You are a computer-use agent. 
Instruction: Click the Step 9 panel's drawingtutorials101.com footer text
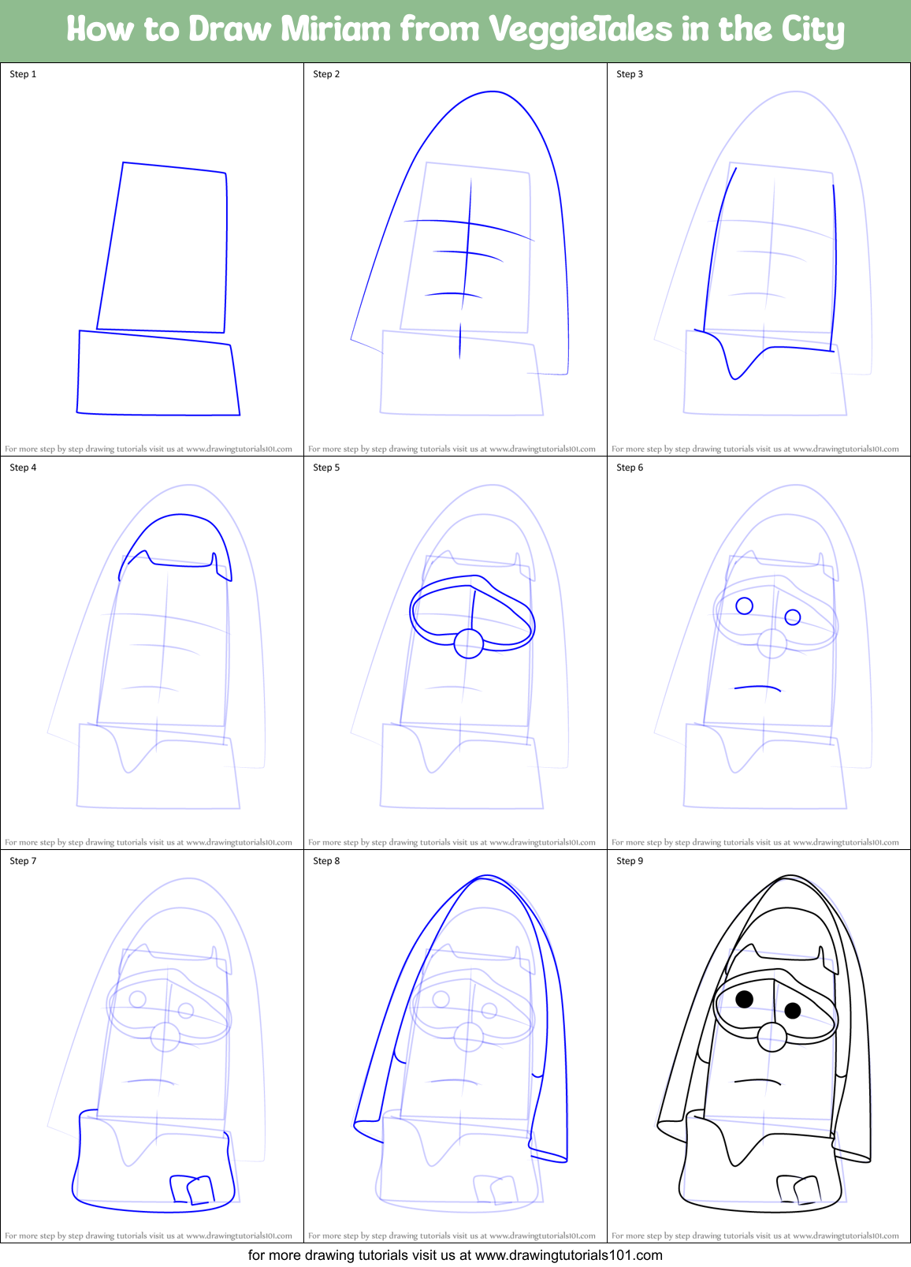pyautogui.click(x=755, y=1235)
